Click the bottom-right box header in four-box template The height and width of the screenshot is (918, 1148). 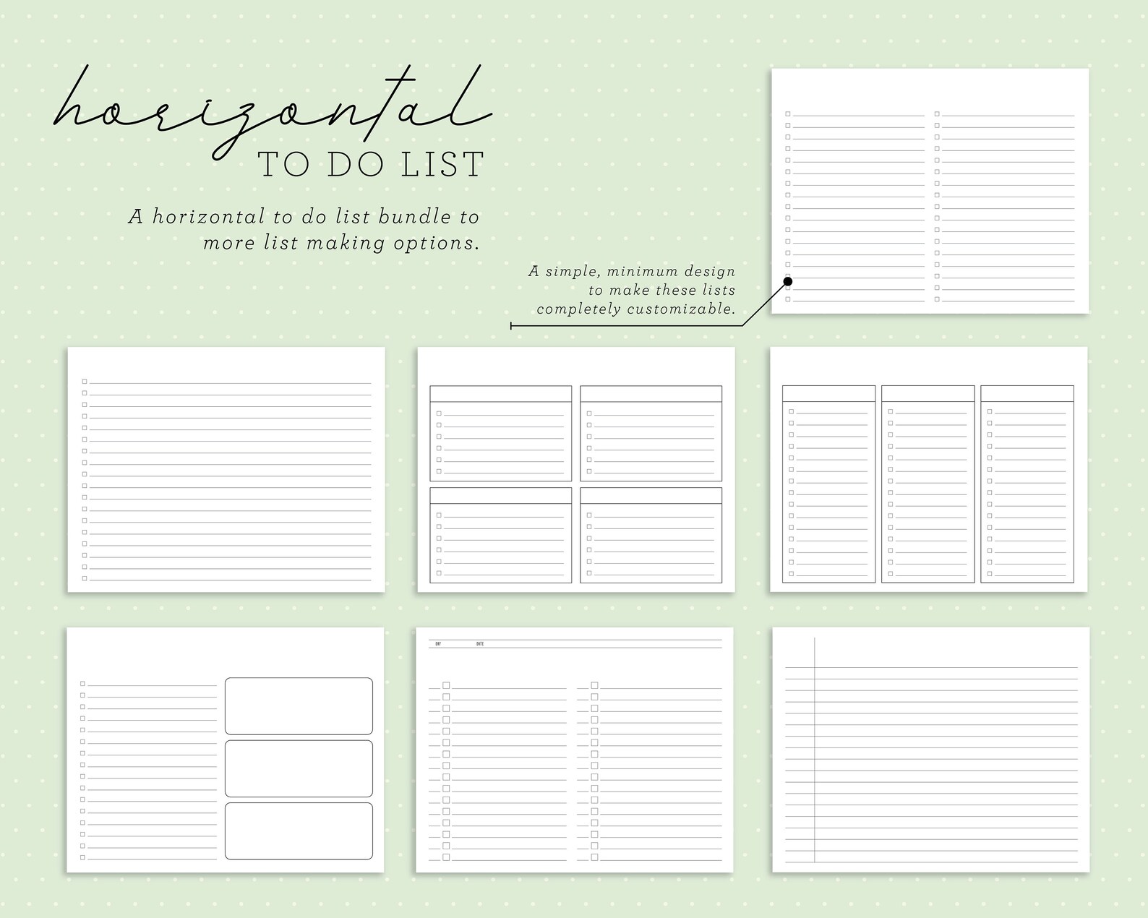[x=651, y=496]
